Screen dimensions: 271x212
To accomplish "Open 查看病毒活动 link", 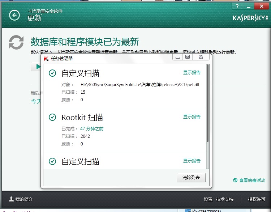I will 252,180.
